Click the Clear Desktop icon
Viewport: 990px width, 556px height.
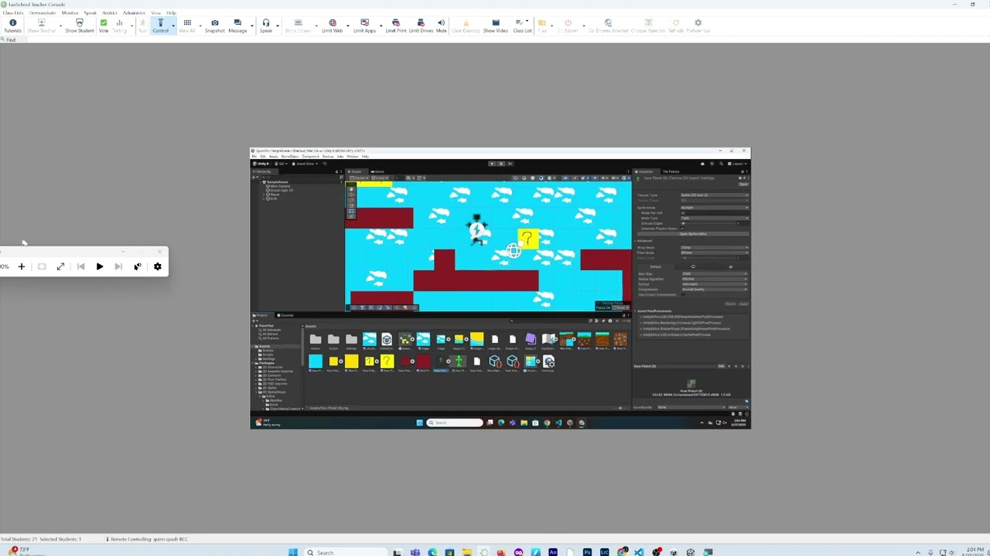tap(466, 26)
